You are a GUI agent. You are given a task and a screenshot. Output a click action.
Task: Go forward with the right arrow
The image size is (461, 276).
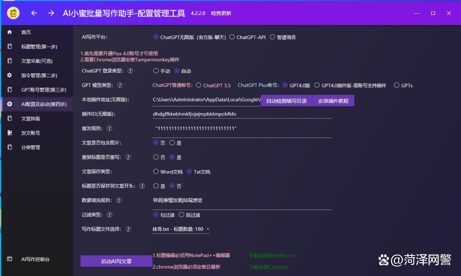click(51, 13)
